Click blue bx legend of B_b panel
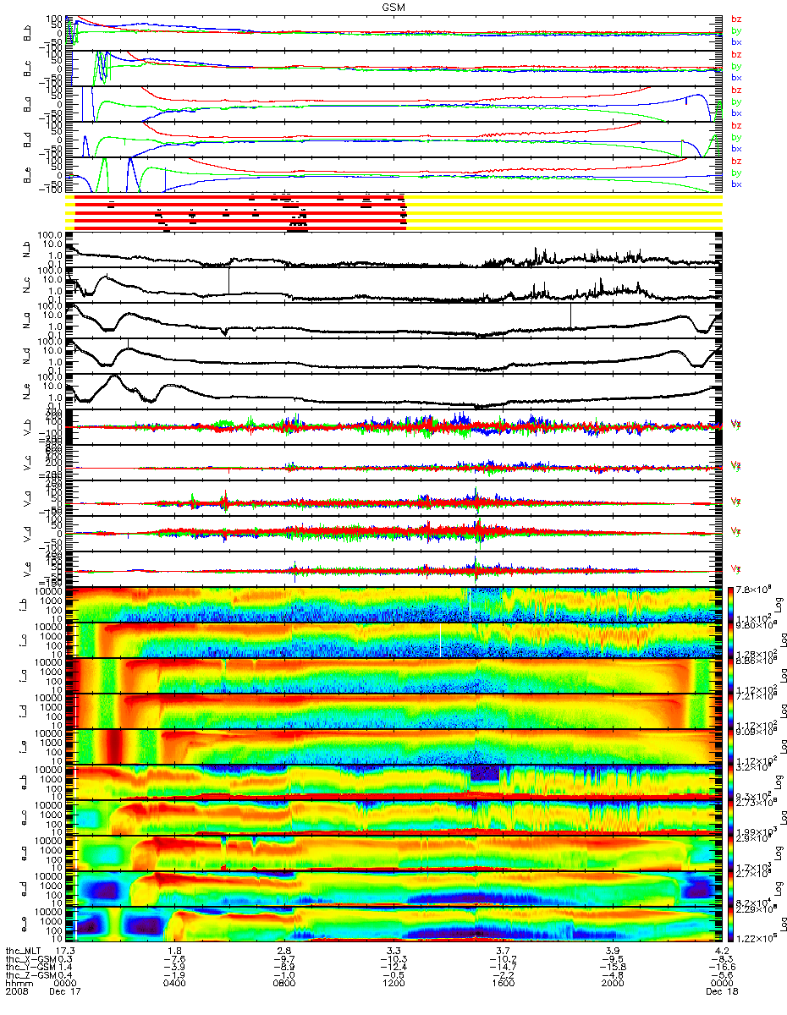Image resolution: width=787 pixels, height=1015 pixels. 735,41
